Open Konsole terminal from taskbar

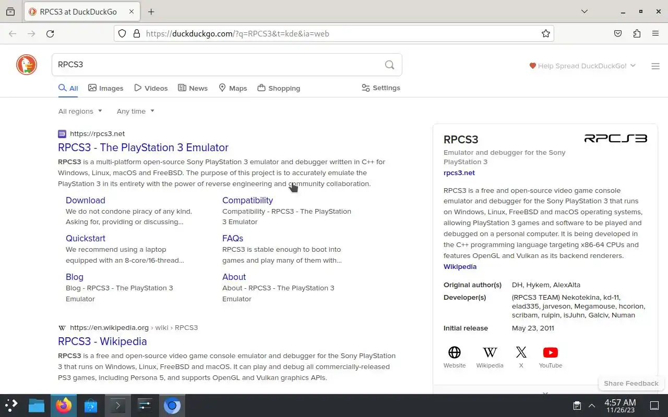(x=117, y=406)
